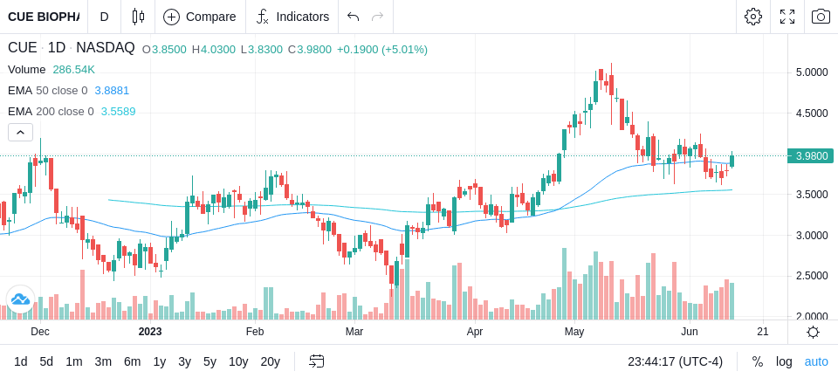The image size is (838, 378).
Task: Select the 3y time range
Action: (x=184, y=361)
